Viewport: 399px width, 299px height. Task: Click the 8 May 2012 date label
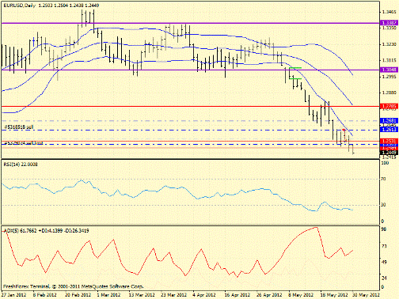pyautogui.click(x=301, y=294)
